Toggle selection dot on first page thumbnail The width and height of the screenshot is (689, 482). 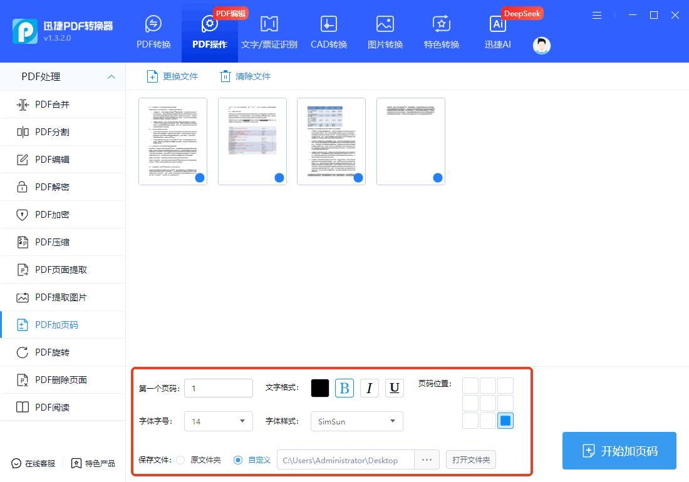pos(200,178)
